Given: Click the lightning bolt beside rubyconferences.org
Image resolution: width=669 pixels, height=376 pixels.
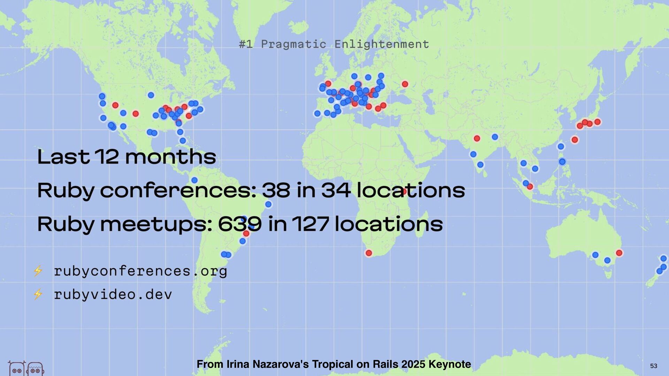Looking at the screenshot, I should [x=38, y=271].
